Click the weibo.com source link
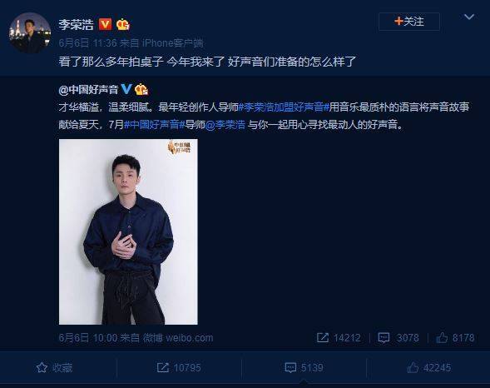This screenshot has height=388, width=490. pyautogui.click(x=178, y=338)
